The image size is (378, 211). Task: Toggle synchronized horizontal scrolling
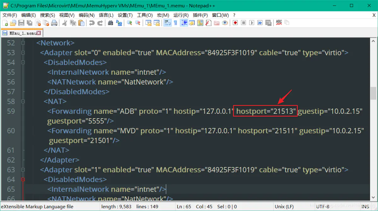pyautogui.click(x=156, y=23)
